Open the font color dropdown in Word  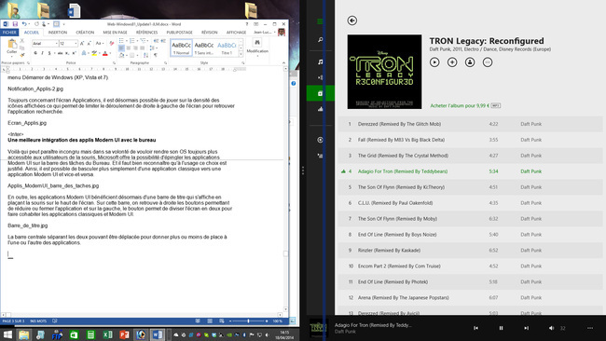[x=111, y=53]
